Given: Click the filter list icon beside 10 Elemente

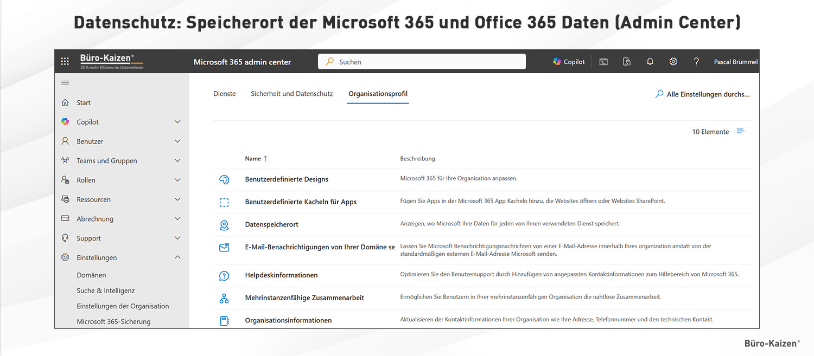Looking at the screenshot, I should (741, 131).
